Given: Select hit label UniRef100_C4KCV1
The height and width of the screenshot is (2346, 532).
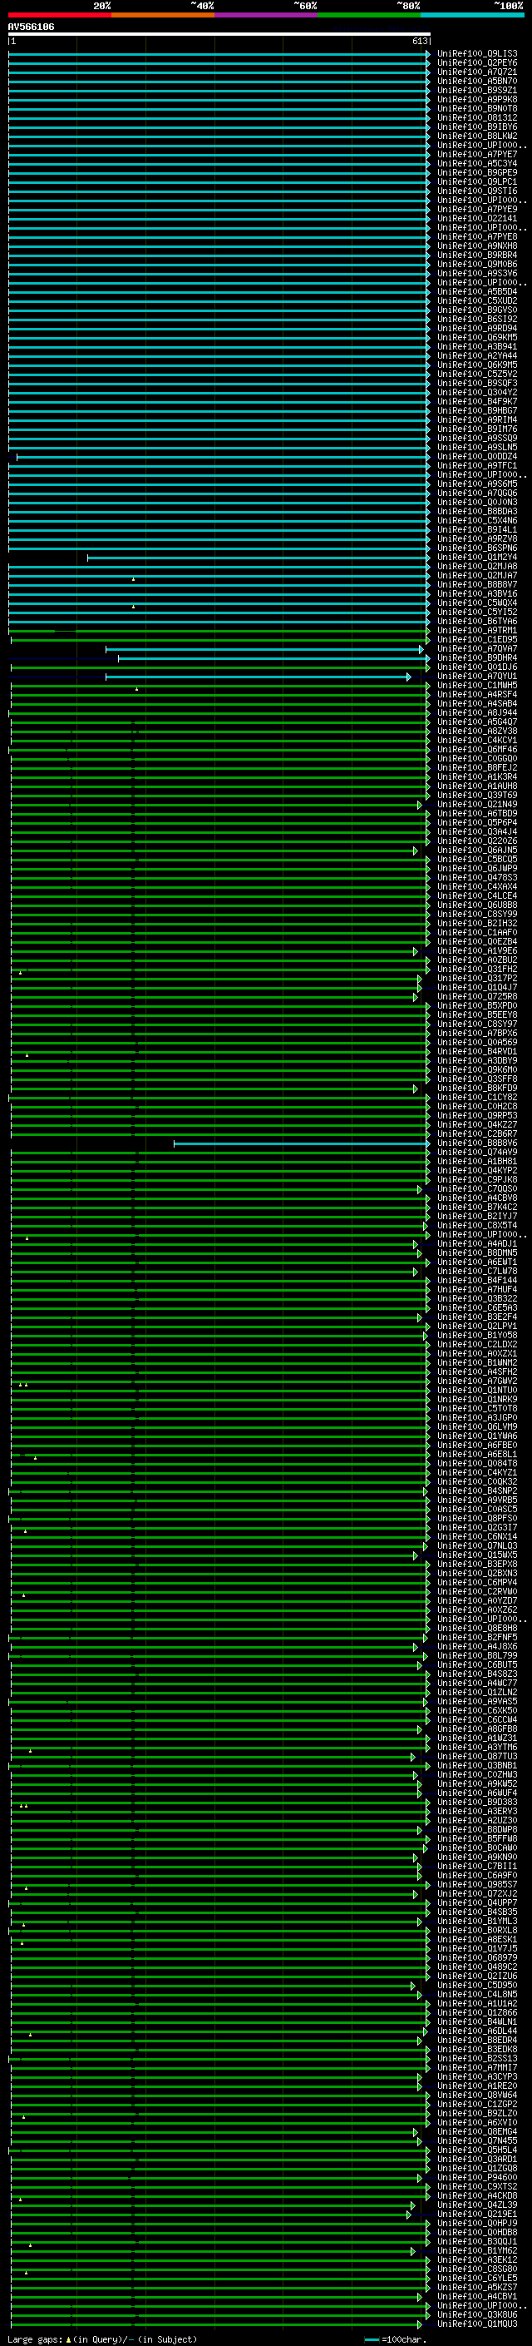Looking at the screenshot, I should (476, 741).
